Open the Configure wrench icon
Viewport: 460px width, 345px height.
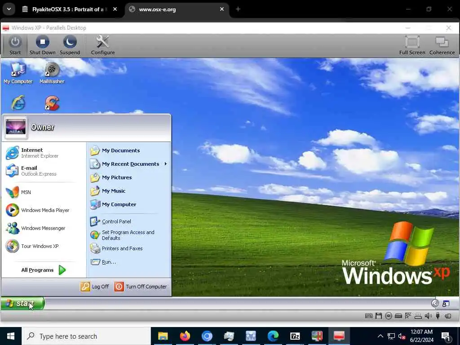pos(103,42)
